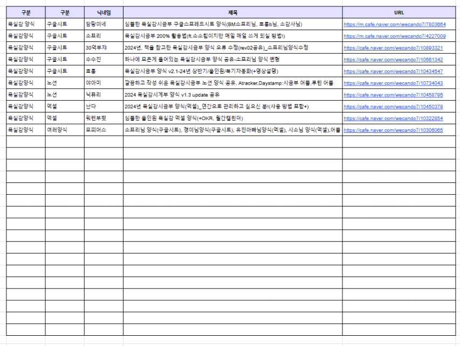Select title containing 'v1.3 update 공유'
Viewport: 460px width, 346px height.
tap(232, 95)
